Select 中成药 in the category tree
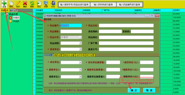The width and height of the screenshot is (185, 95). pyautogui.click(x=16, y=21)
